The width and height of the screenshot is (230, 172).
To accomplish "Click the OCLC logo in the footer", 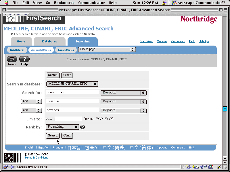I will (x=13, y=158).
